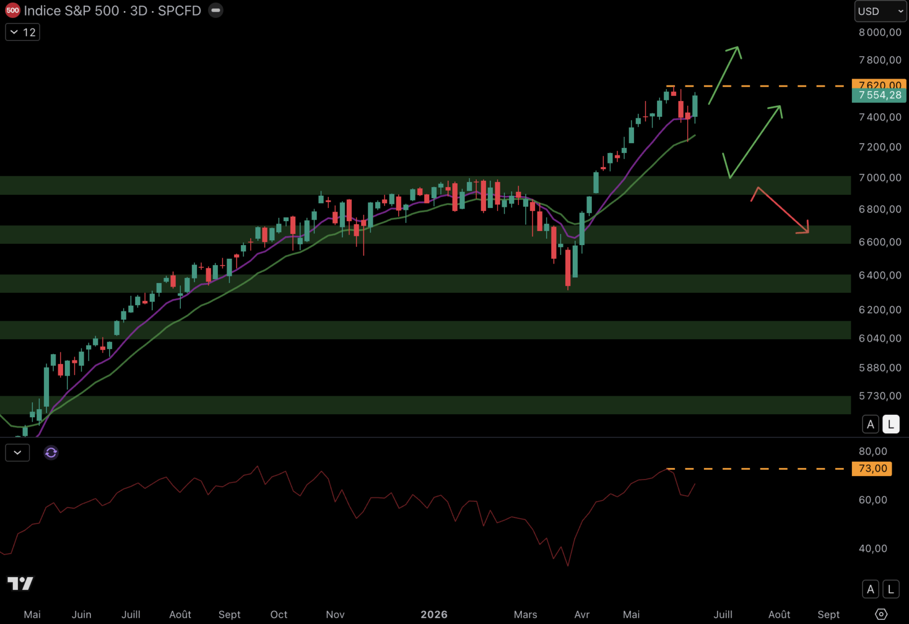909x624 pixels.
Task: Click the Juill label near Août on right
Action: 723,614
